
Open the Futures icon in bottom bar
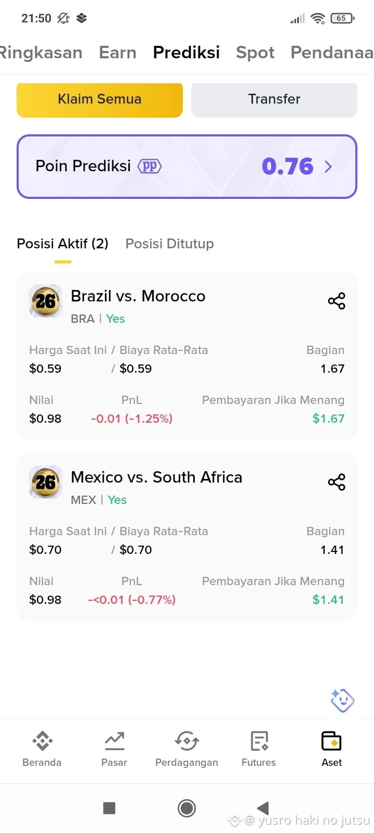tap(259, 740)
